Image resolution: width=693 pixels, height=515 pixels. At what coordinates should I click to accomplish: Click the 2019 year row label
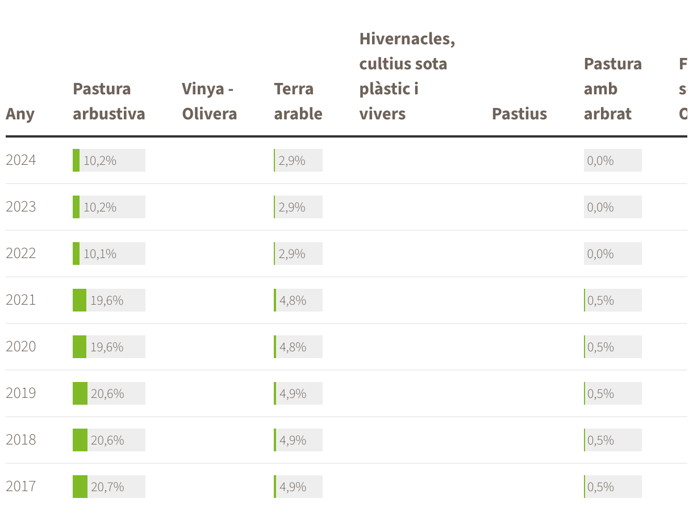(x=21, y=393)
